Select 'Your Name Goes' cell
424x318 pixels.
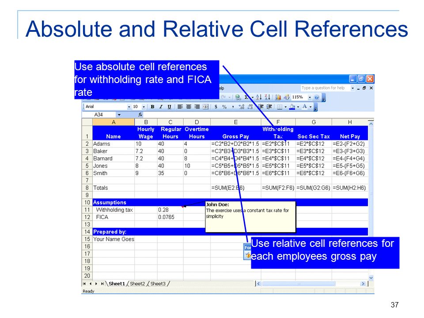(114, 239)
